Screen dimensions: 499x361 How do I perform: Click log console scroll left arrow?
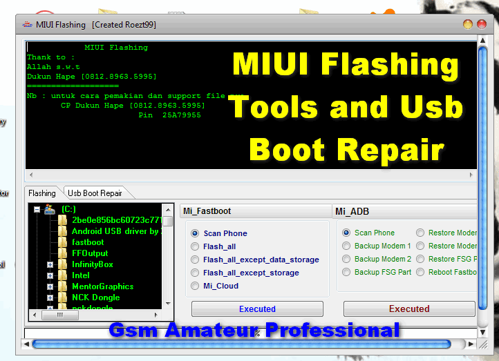pos(31,175)
